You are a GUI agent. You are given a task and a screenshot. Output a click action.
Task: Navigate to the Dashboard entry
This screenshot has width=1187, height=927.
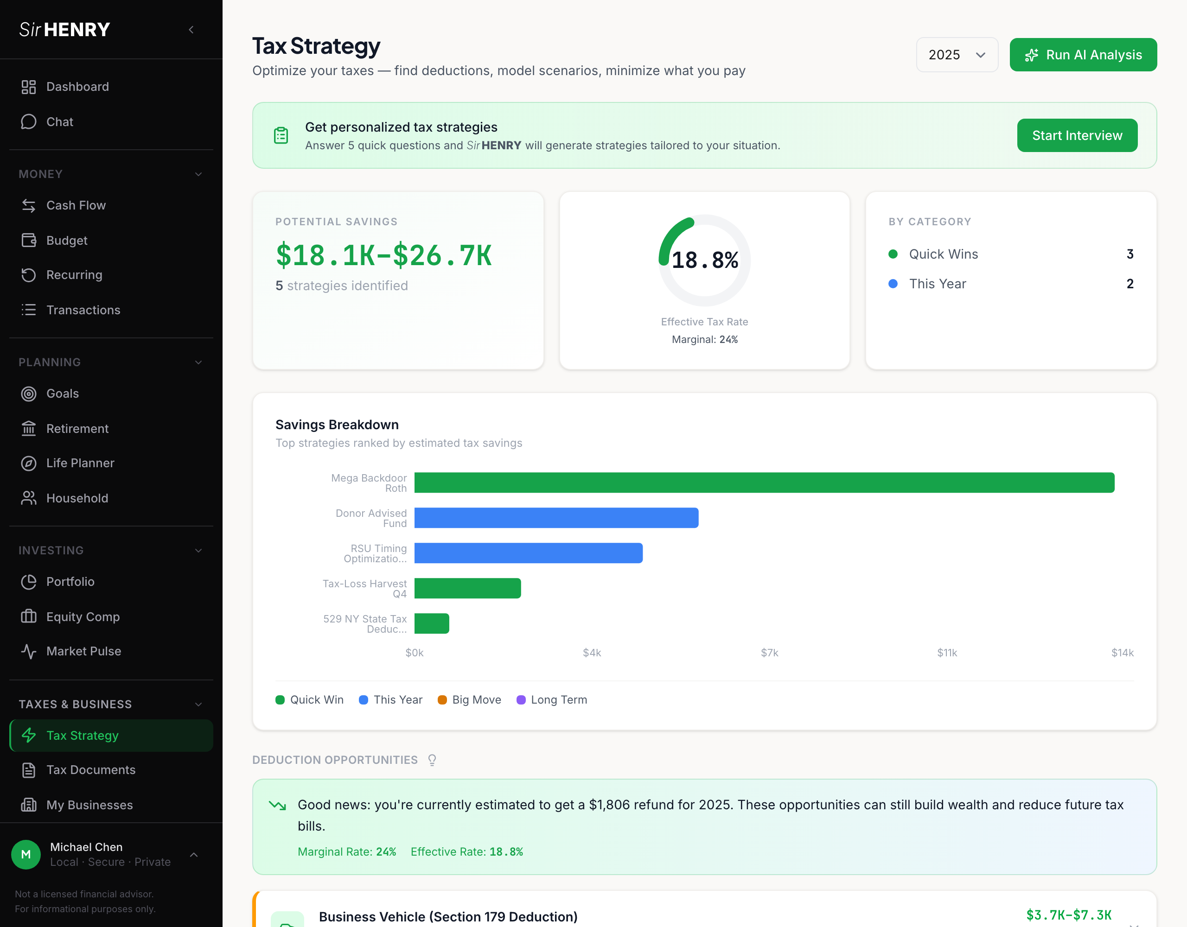pos(77,86)
